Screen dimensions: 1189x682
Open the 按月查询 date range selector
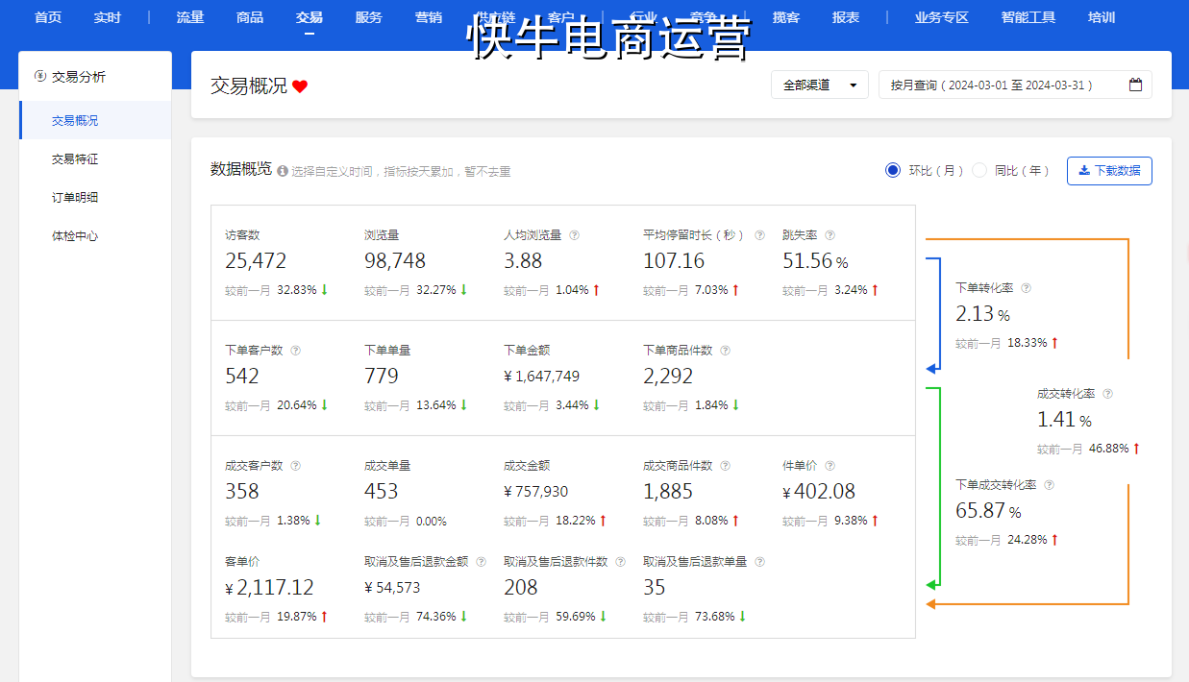1015,85
